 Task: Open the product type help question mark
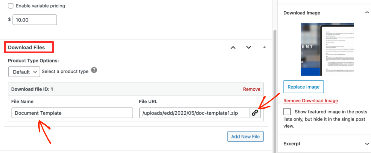pyautogui.click(x=94, y=71)
